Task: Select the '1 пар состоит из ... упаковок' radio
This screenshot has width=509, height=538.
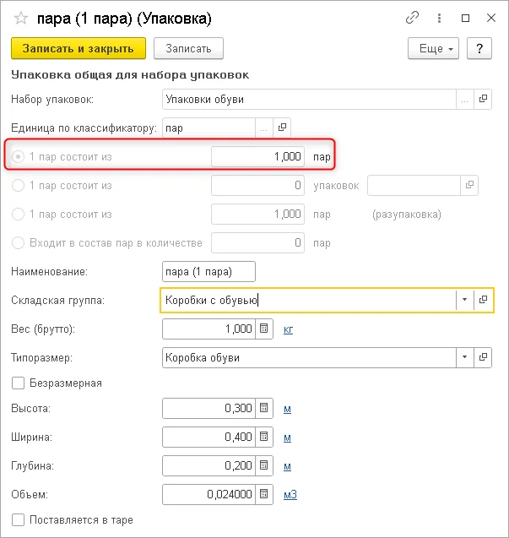Action: coord(18,186)
